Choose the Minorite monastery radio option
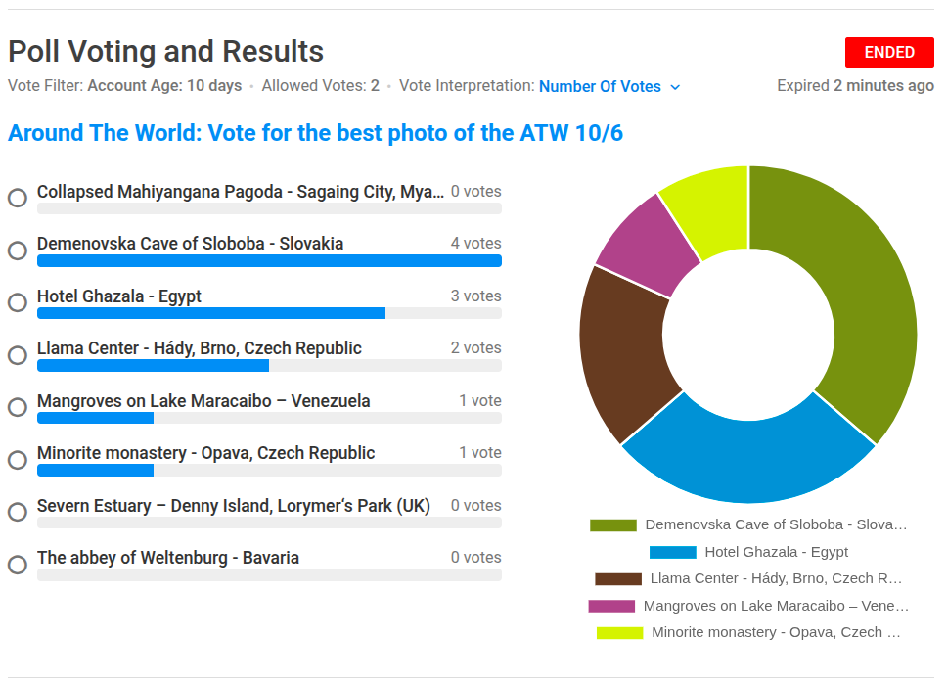The width and height of the screenshot is (947, 683). [x=18, y=460]
